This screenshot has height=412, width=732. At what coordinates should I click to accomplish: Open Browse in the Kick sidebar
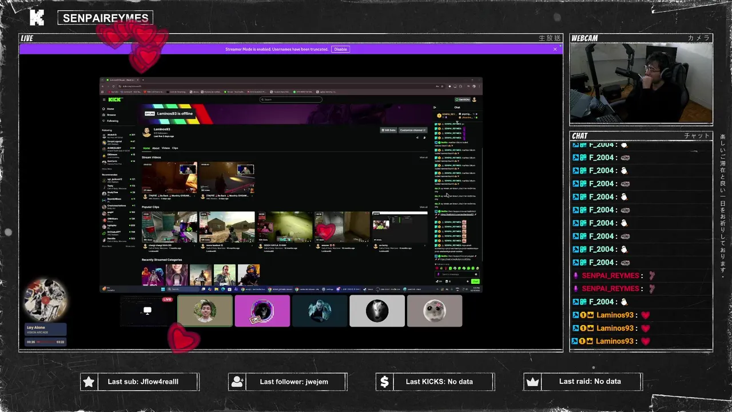pyautogui.click(x=111, y=115)
